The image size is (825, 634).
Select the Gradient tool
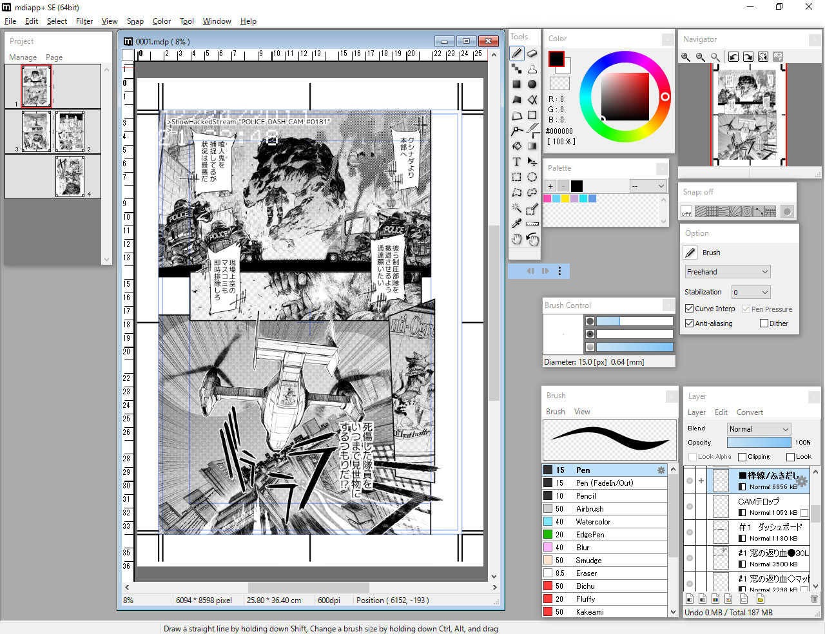pyautogui.click(x=532, y=146)
